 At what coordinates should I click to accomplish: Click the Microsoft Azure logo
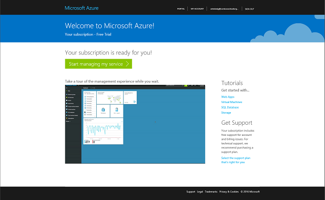(82, 8)
